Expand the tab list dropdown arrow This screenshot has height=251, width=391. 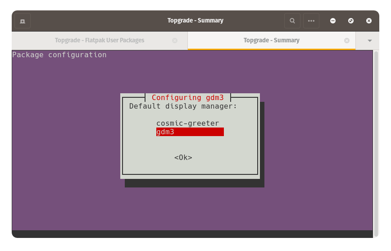tap(370, 41)
